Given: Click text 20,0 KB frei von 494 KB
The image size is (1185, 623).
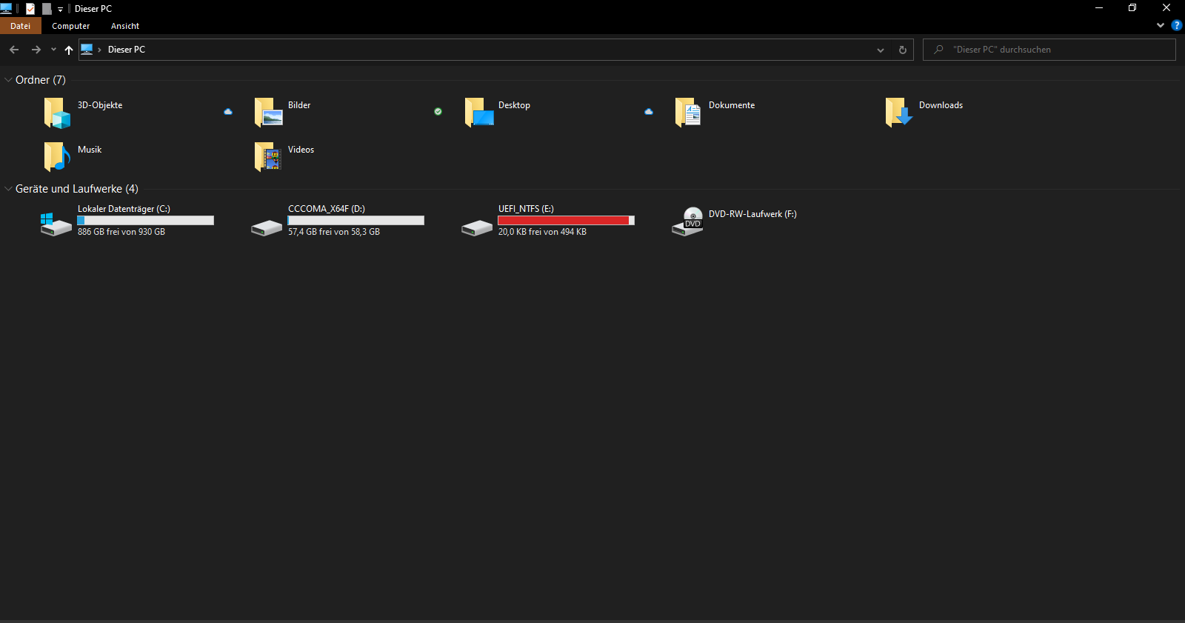Looking at the screenshot, I should pos(542,232).
